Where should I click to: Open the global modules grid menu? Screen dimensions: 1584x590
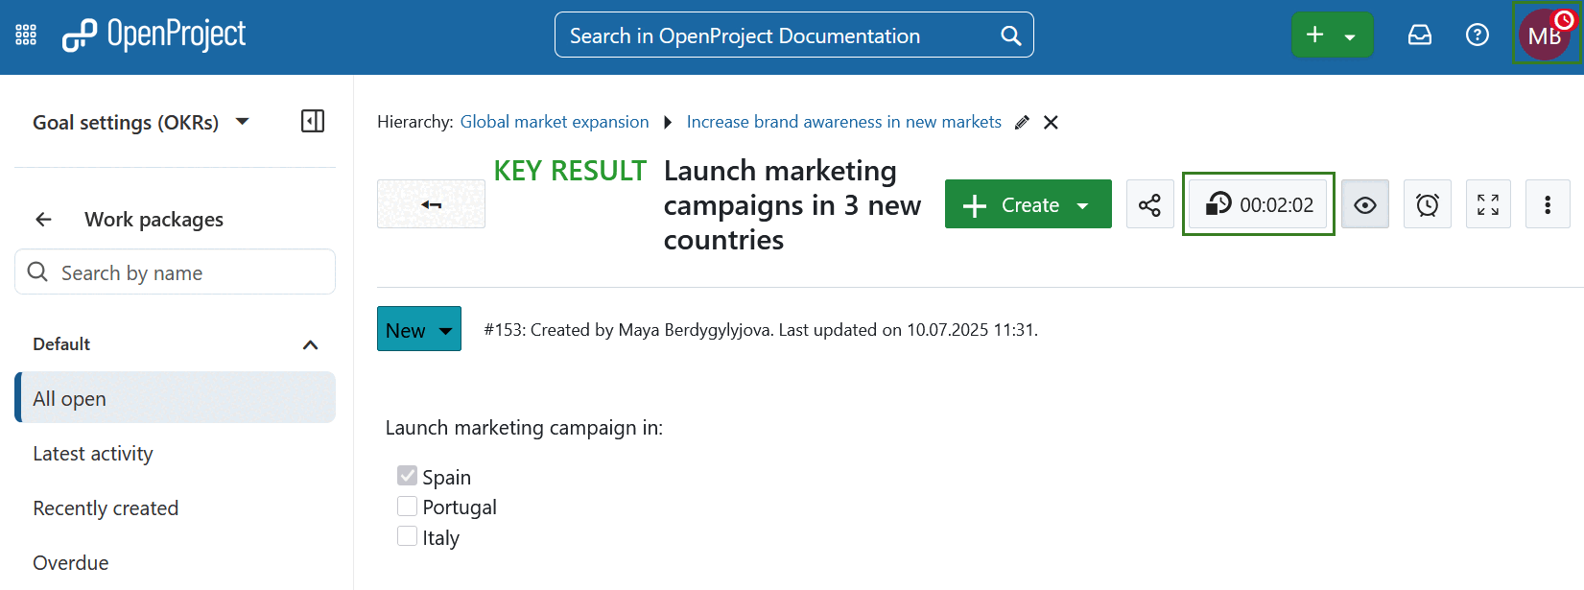coord(26,35)
